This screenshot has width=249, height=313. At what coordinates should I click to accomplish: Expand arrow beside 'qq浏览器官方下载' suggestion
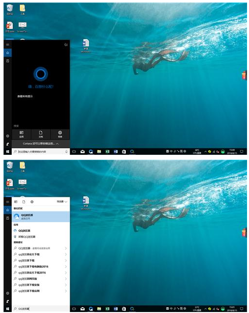pos(66,254)
